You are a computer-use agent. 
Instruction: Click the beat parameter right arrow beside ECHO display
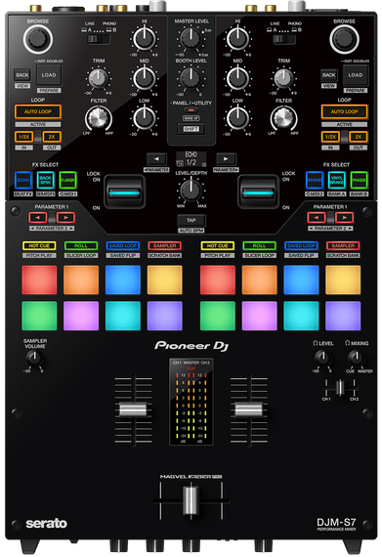pos(226,159)
